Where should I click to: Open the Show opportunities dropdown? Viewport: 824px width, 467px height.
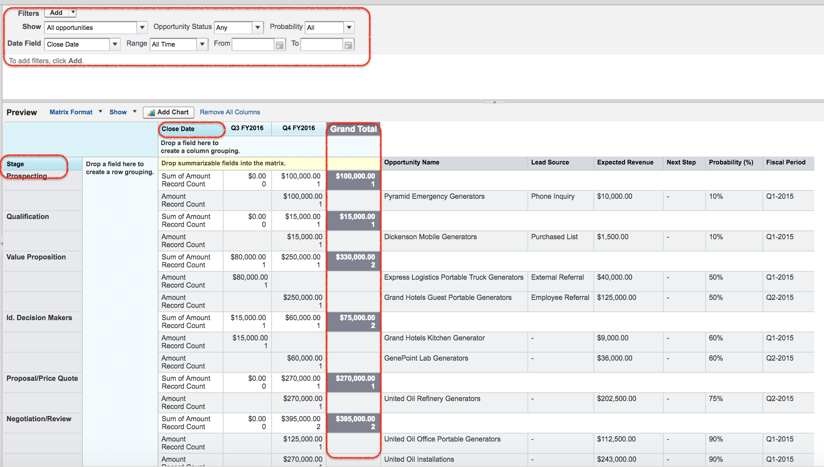[142, 27]
